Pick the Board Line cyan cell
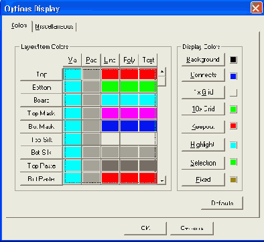The image size is (264, 242). coord(110,100)
